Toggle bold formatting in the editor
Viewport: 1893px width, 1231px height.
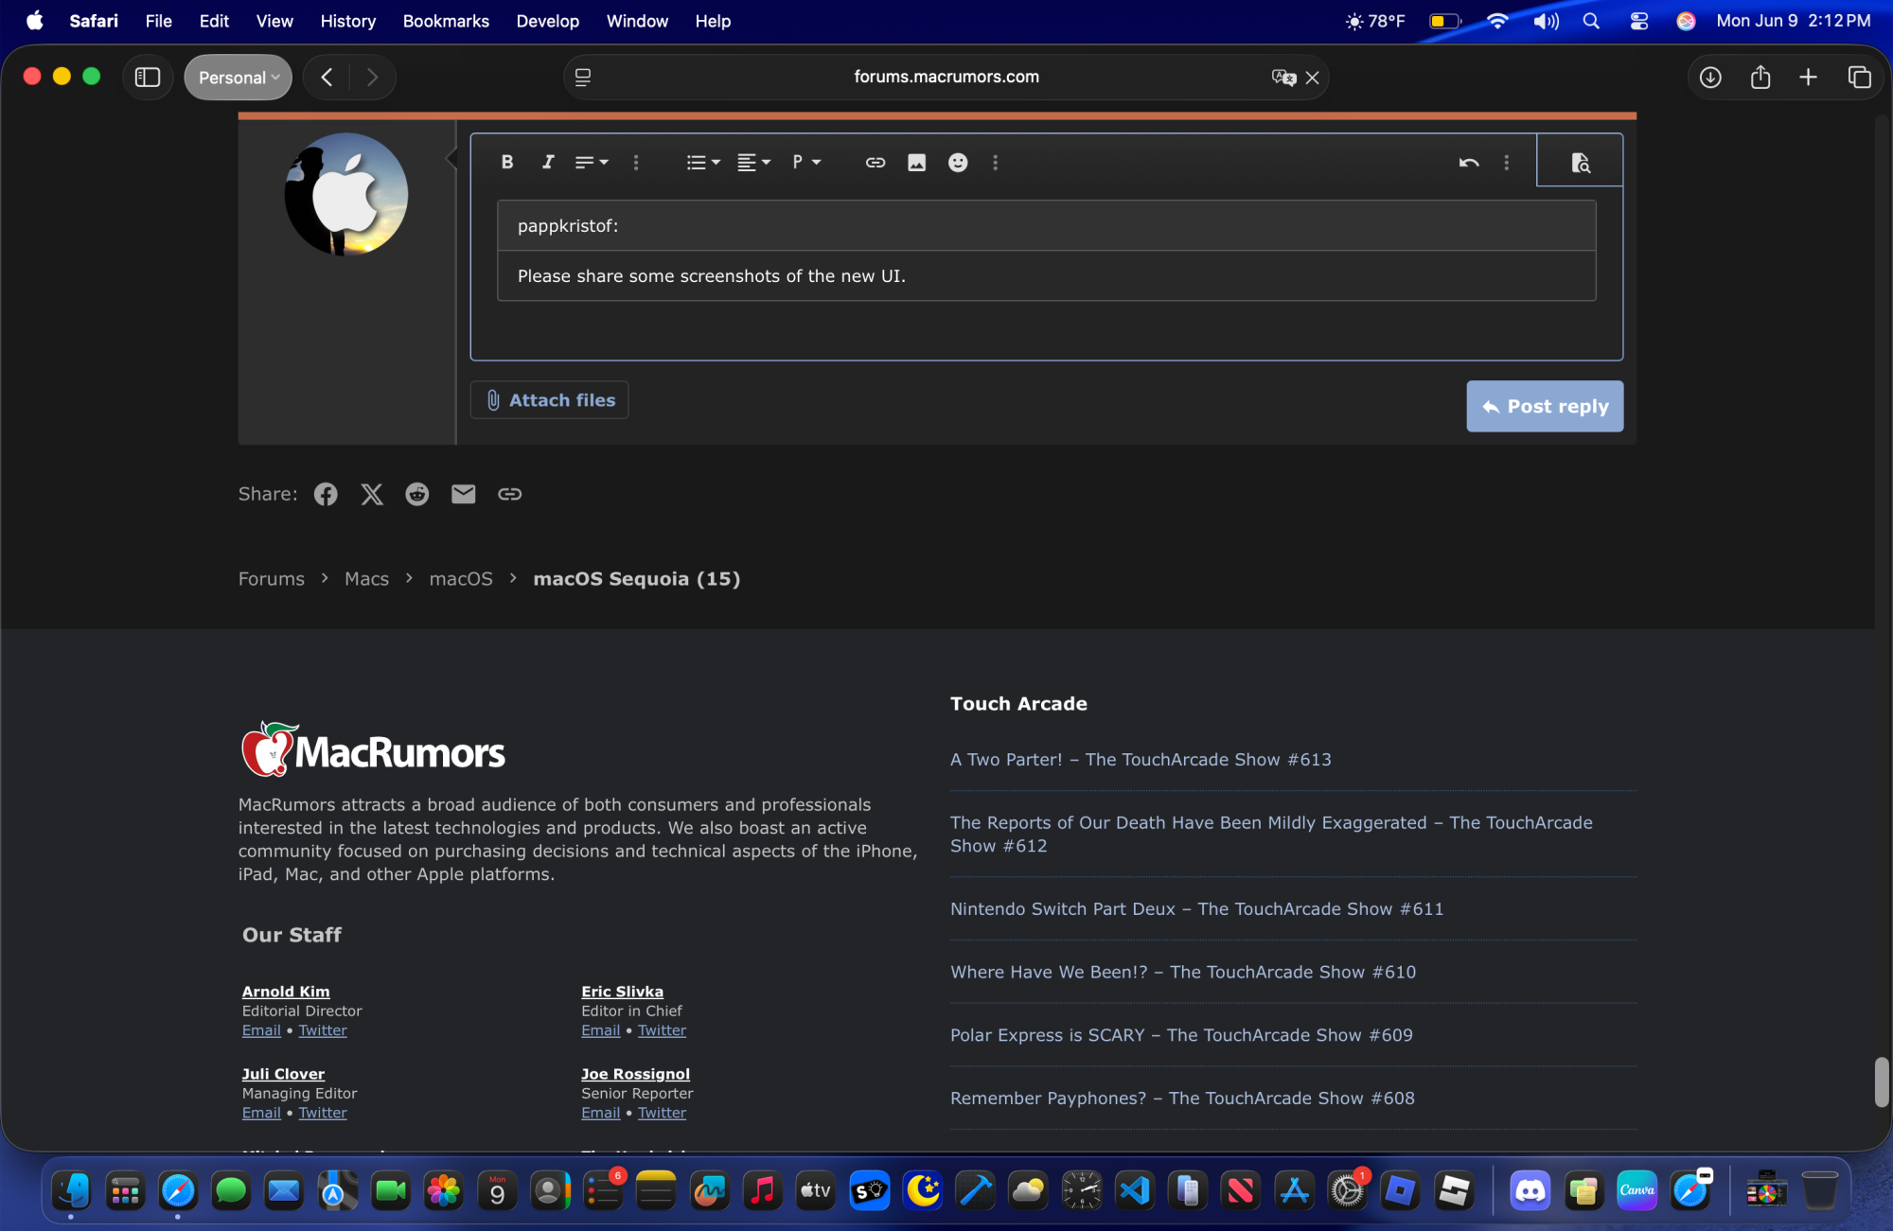point(507,162)
